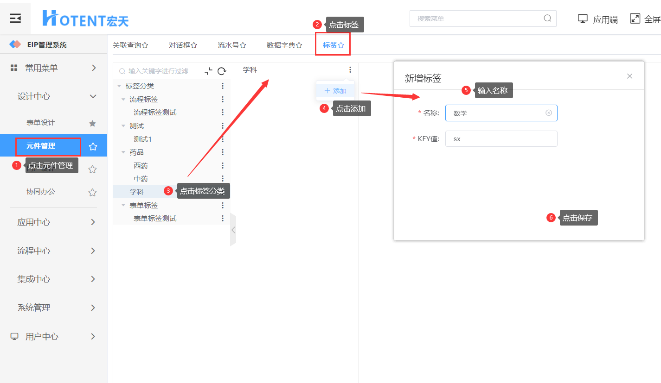
Task: Collapse the 设计中心 menu section
Action: [x=53, y=96]
